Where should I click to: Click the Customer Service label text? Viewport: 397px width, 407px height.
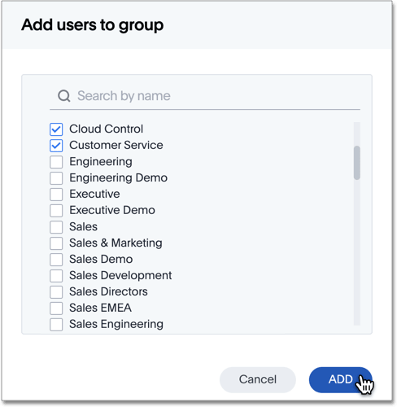(x=116, y=145)
